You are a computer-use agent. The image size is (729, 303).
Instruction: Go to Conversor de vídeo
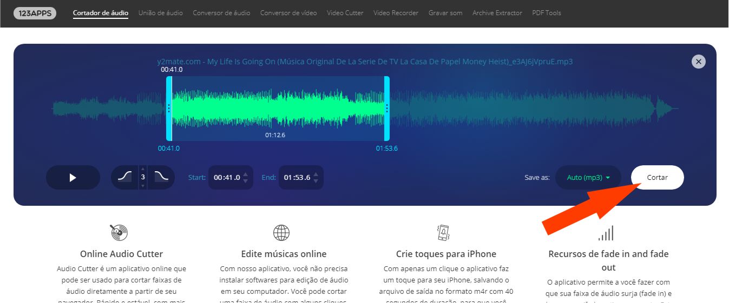point(288,12)
